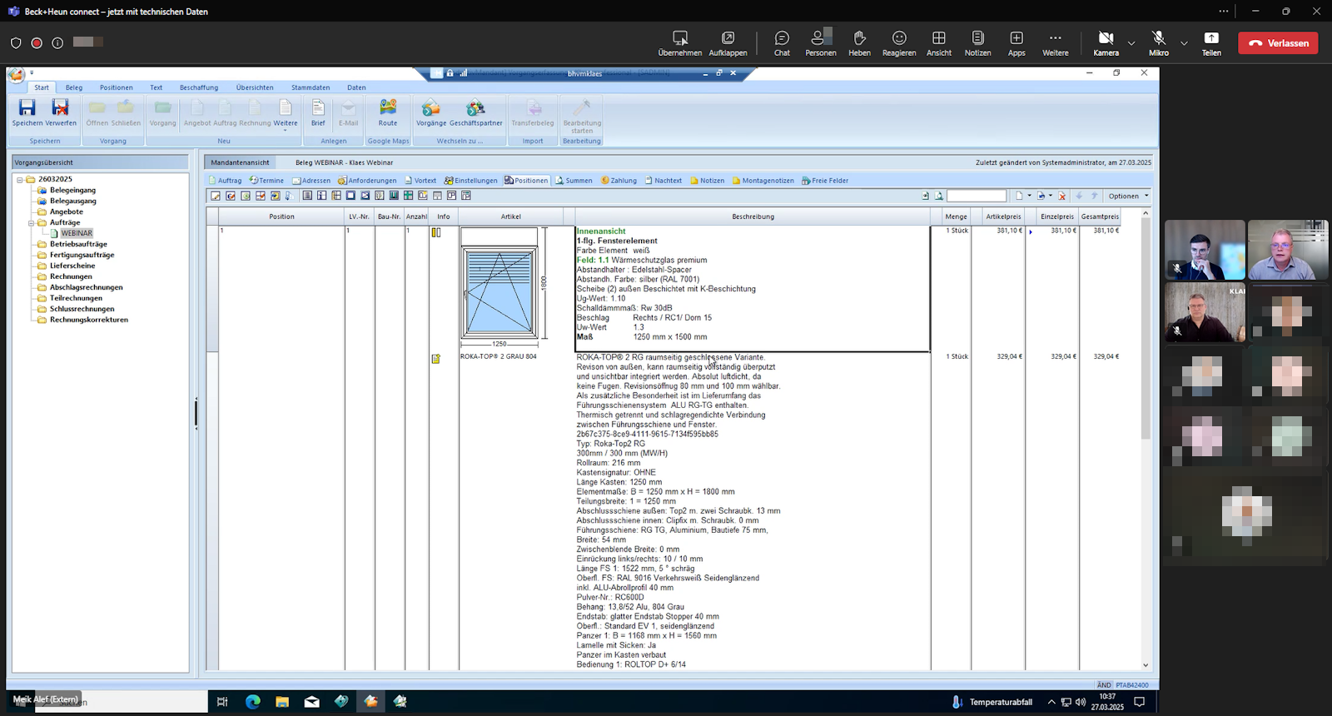Select WEBINAR under Aufträge in tree
The image size is (1332, 716).
77,233
